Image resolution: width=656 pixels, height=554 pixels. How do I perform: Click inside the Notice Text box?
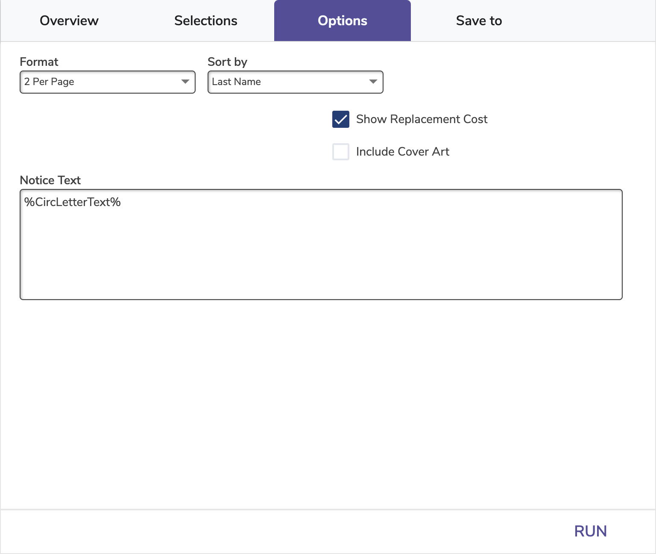tap(321, 252)
